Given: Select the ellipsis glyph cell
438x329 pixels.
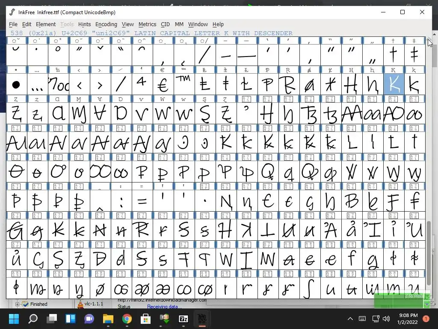Looking at the screenshot, I should click(38, 84).
